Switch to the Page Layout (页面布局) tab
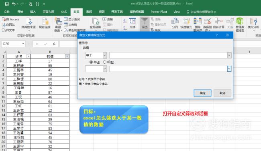 tap(48, 12)
